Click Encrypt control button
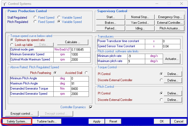The width and height of the screenshot is (188, 126). coord(22,114)
